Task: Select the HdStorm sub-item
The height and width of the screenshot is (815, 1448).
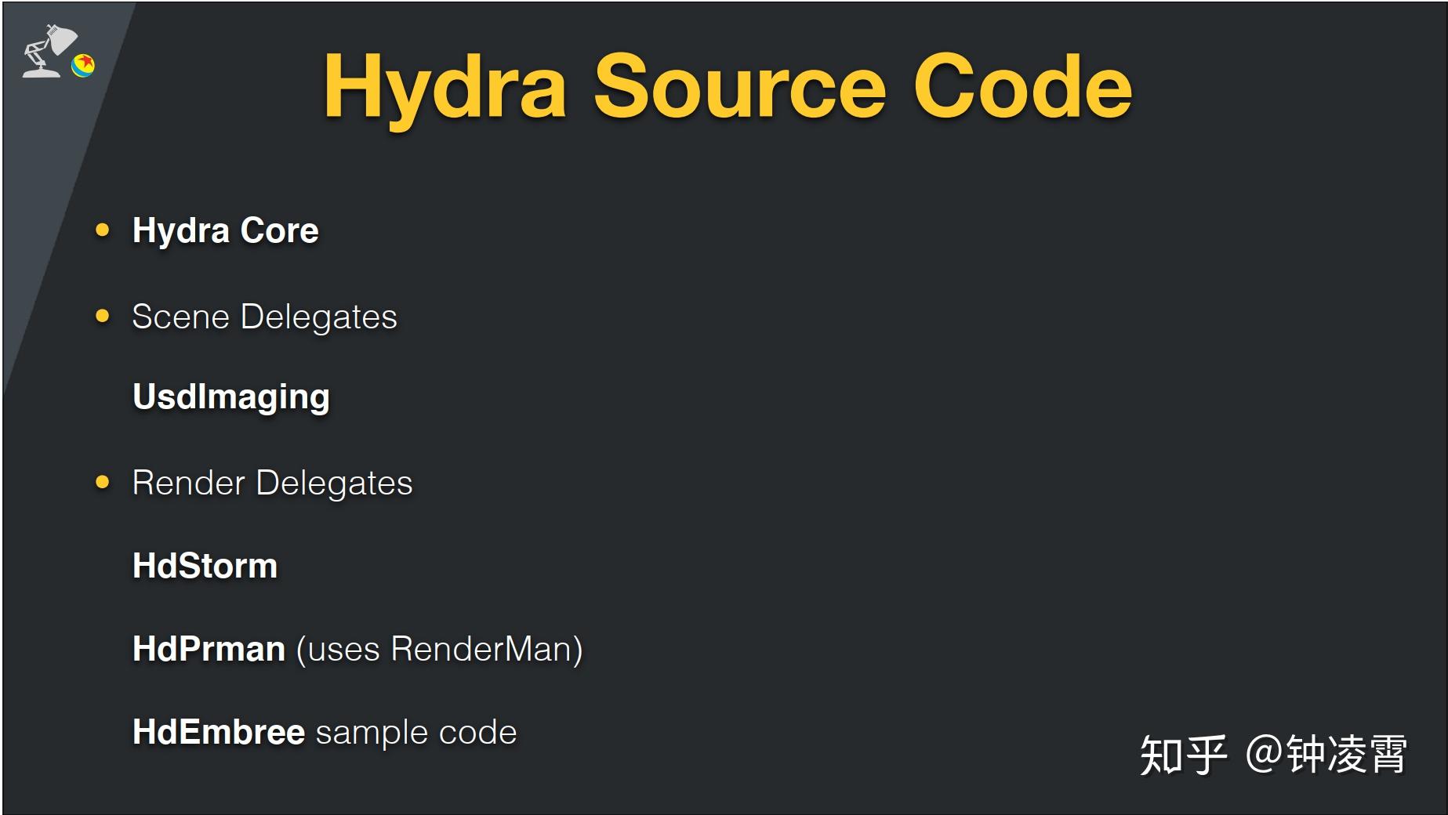Action: click(205, 567)
